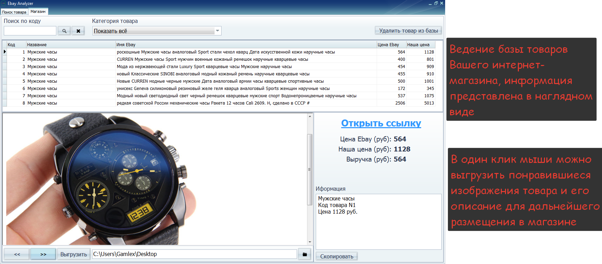Screen dimensions: 602x264
Task: Click the 'Выручка (руб): 564' line
Action: (376, 159)
